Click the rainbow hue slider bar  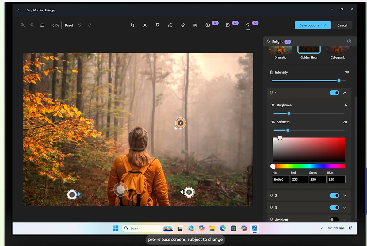coord(309,166)
